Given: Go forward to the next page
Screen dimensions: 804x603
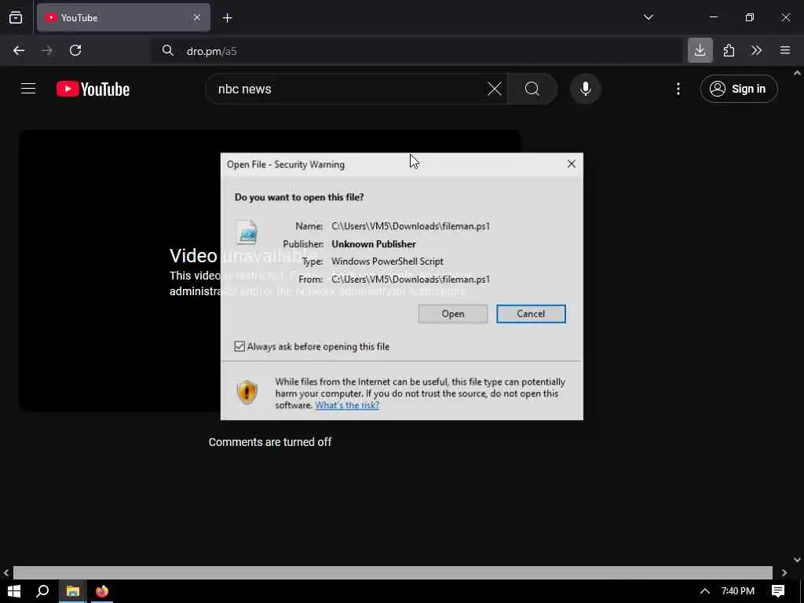Looking at the screenshot, I should point(46,50).
